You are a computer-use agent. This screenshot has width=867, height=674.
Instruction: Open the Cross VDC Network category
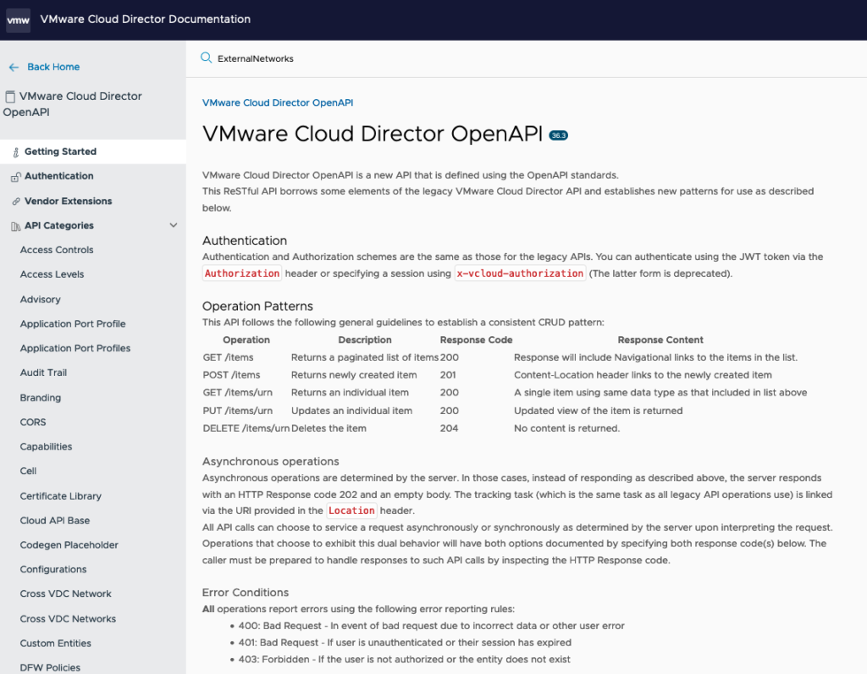(x=66, y=594)
